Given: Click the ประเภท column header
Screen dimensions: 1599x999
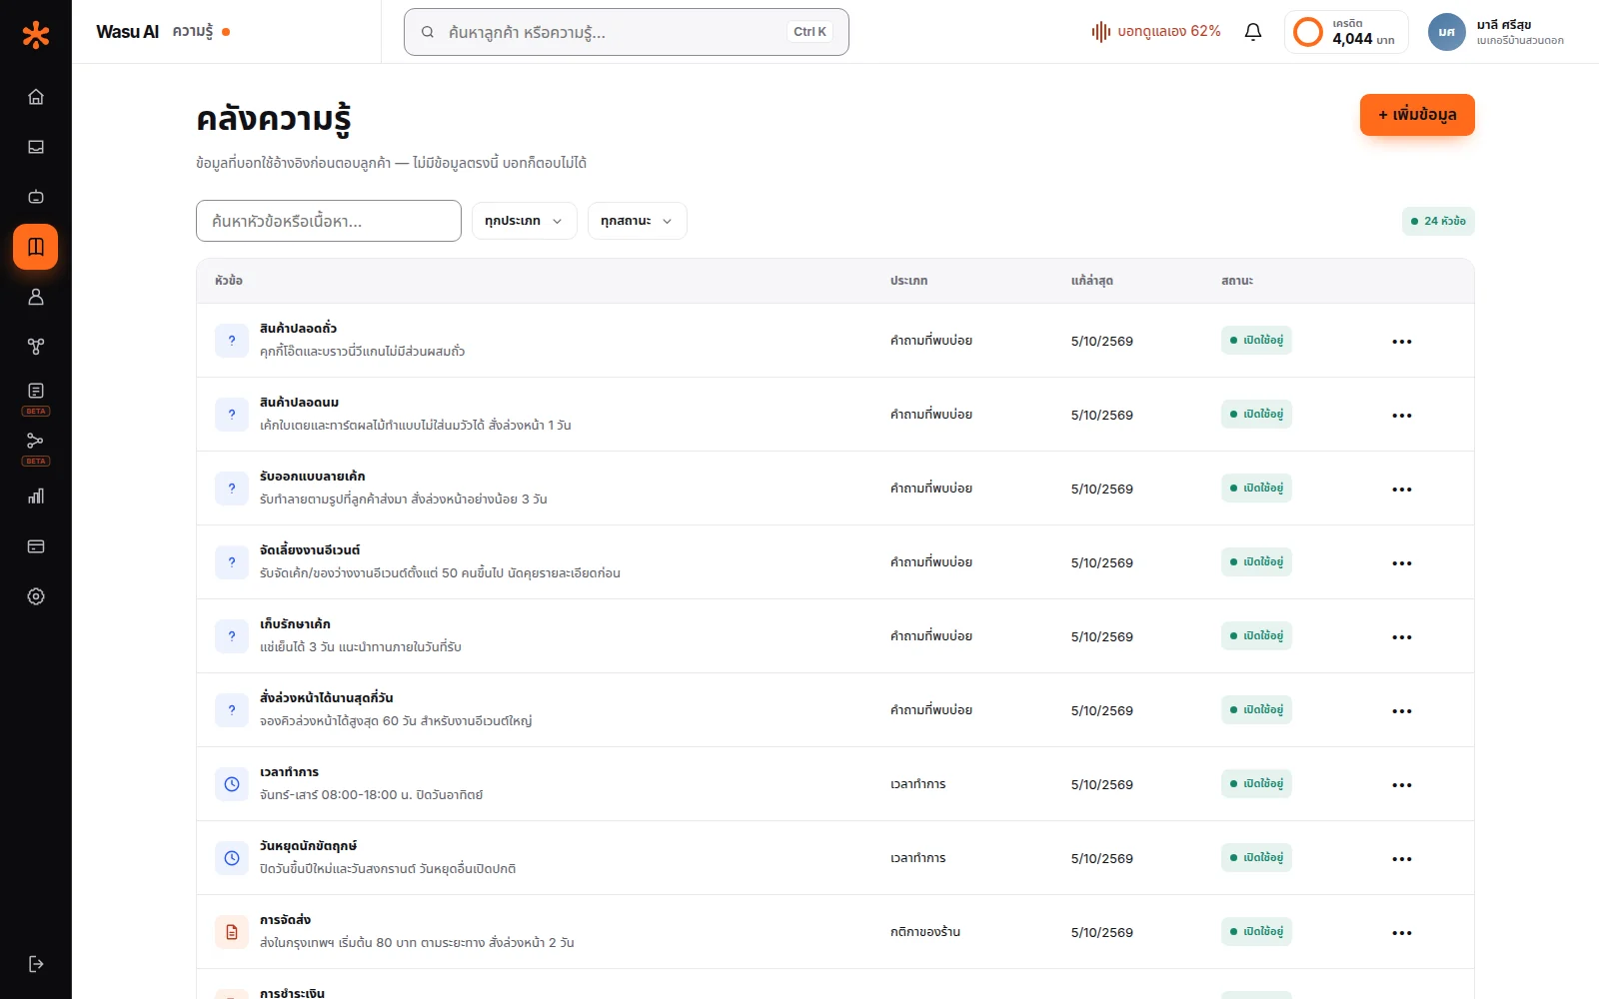Looking at the screenshot, I should pyautogui.click(x=908, y=281).
